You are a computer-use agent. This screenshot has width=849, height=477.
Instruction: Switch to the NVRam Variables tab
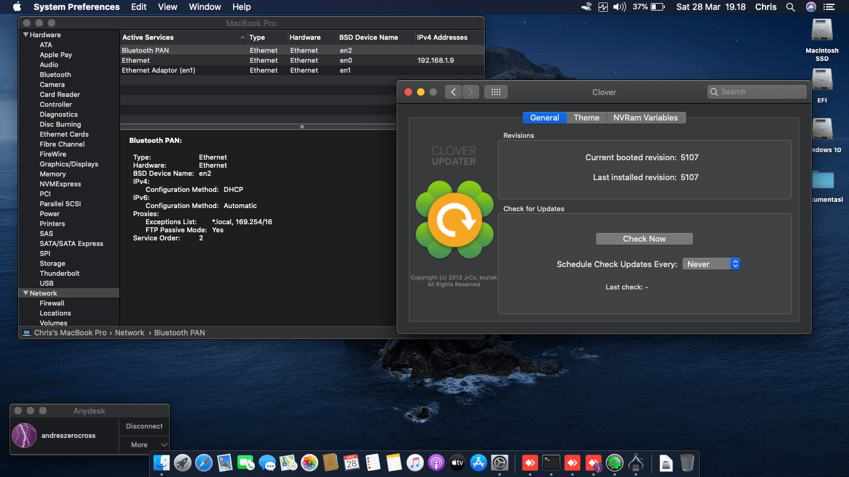pyautogui.click(x=645, y=117)
